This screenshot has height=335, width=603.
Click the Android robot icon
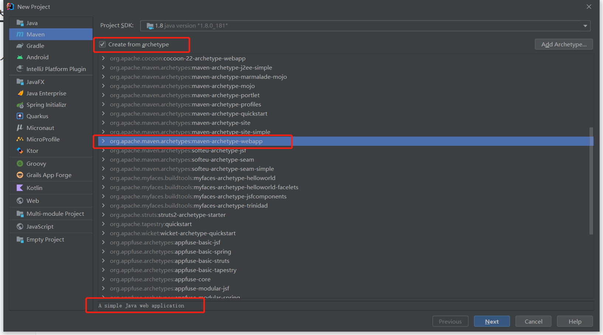20,57
